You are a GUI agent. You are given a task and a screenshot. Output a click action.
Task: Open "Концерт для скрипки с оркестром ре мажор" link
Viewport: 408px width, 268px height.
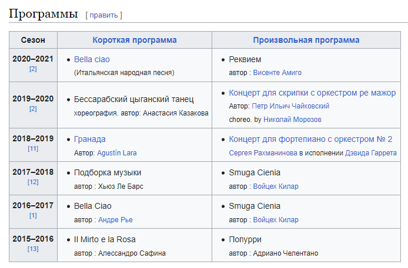[x=312, y=93]
